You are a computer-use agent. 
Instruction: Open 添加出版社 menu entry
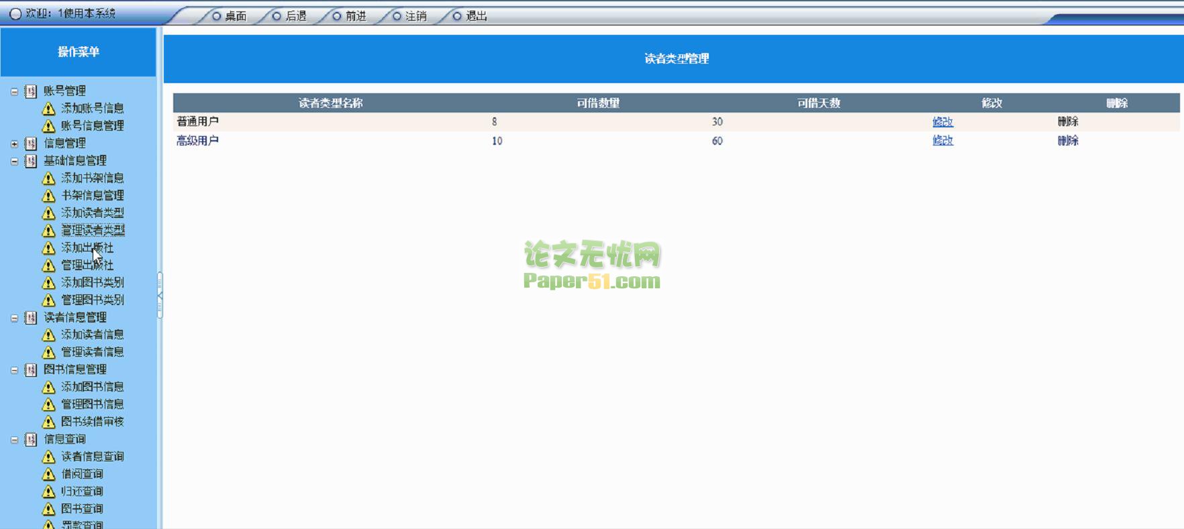(x=87, y=247)
